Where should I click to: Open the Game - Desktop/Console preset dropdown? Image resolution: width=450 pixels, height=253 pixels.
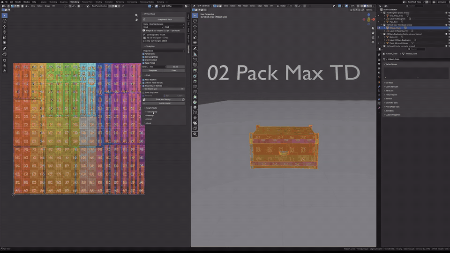click(x=164, y=24)
